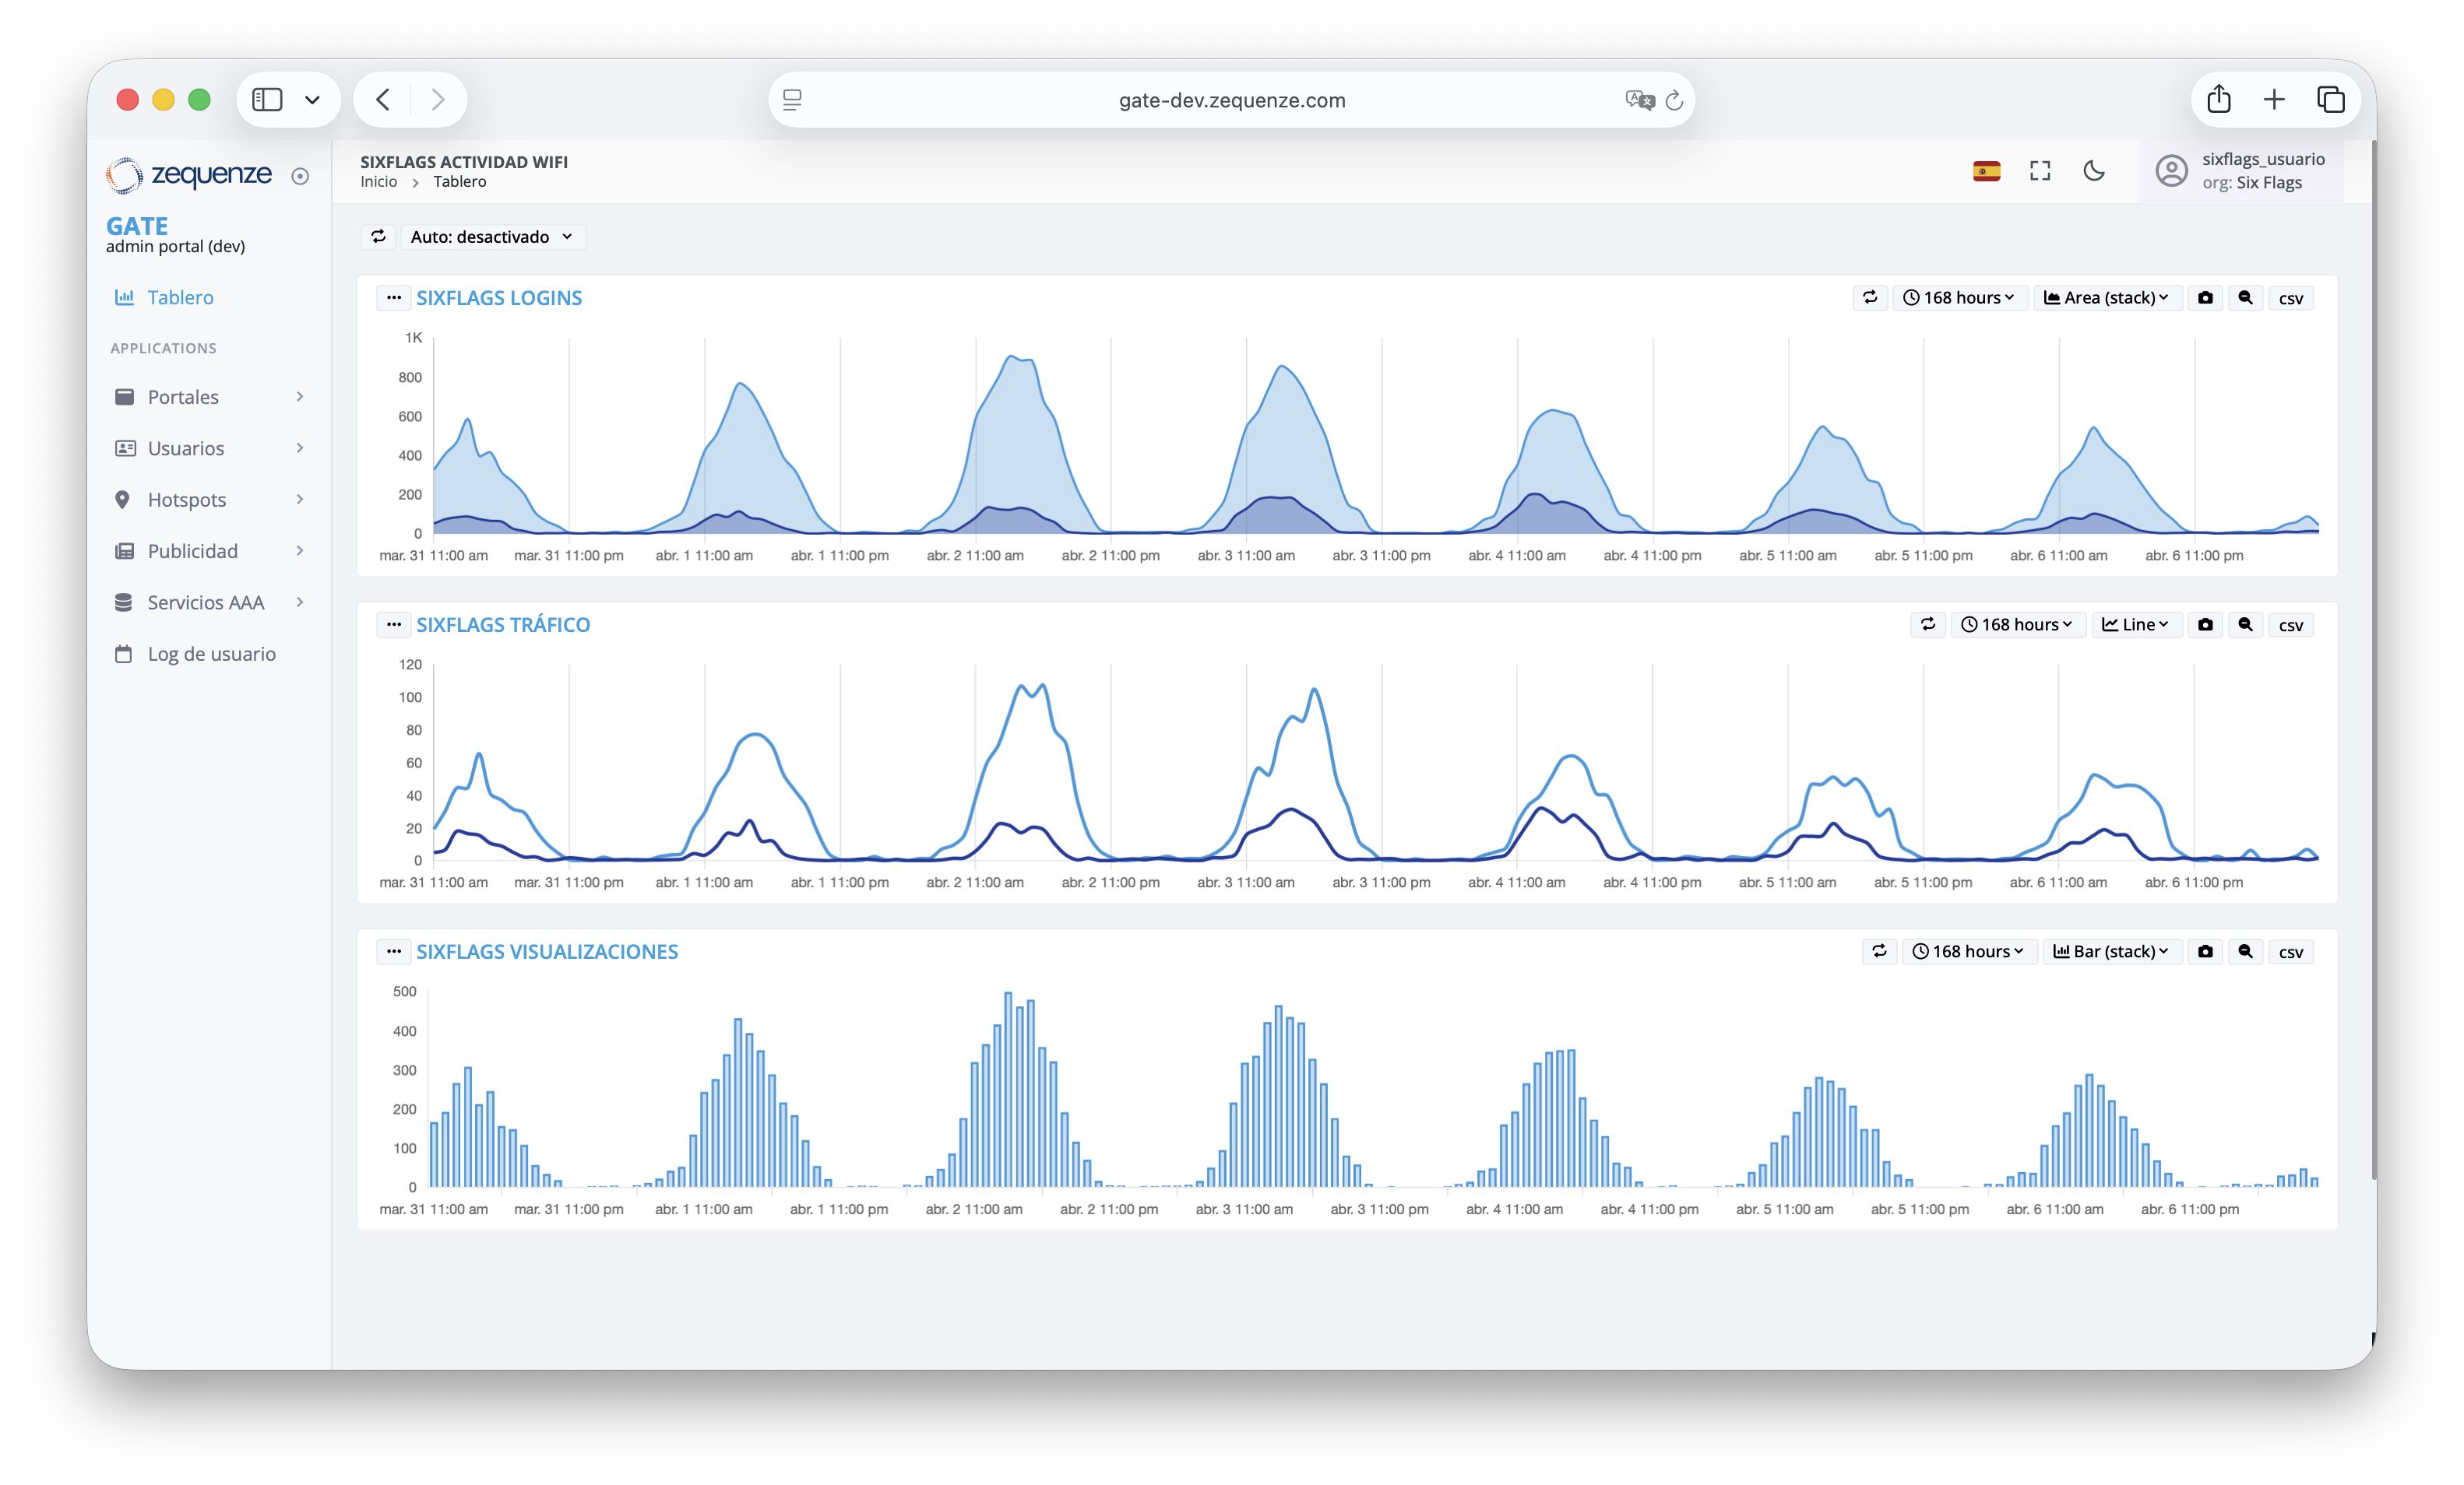Click the Inicio breadcrumb link
The width and height of the screenshot is (2464, 1485).
tap(378, 182)
